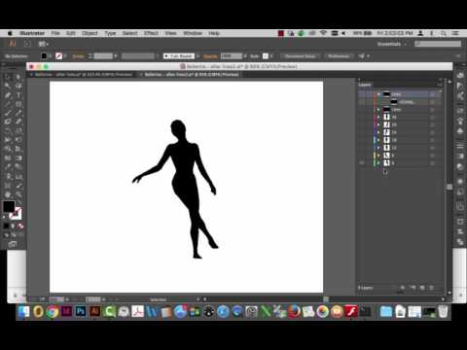Toggle visibility of the <Compound…> sublayer

click(x=362, y=102)
